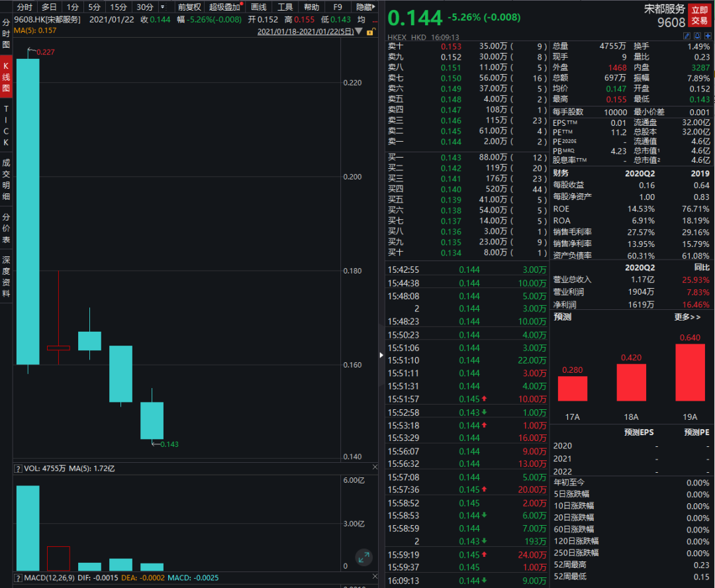Image resolution: width=715 pixels, height=588 pixels.
Task: Open the 成交明细 sidebar tab
Action: [6, 179]
